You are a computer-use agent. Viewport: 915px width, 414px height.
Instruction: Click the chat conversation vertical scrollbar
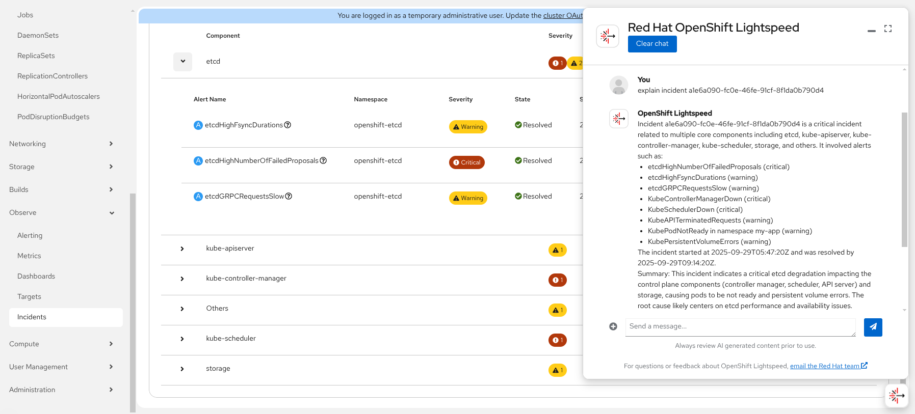pyautogui.click(x=904, y=179)
